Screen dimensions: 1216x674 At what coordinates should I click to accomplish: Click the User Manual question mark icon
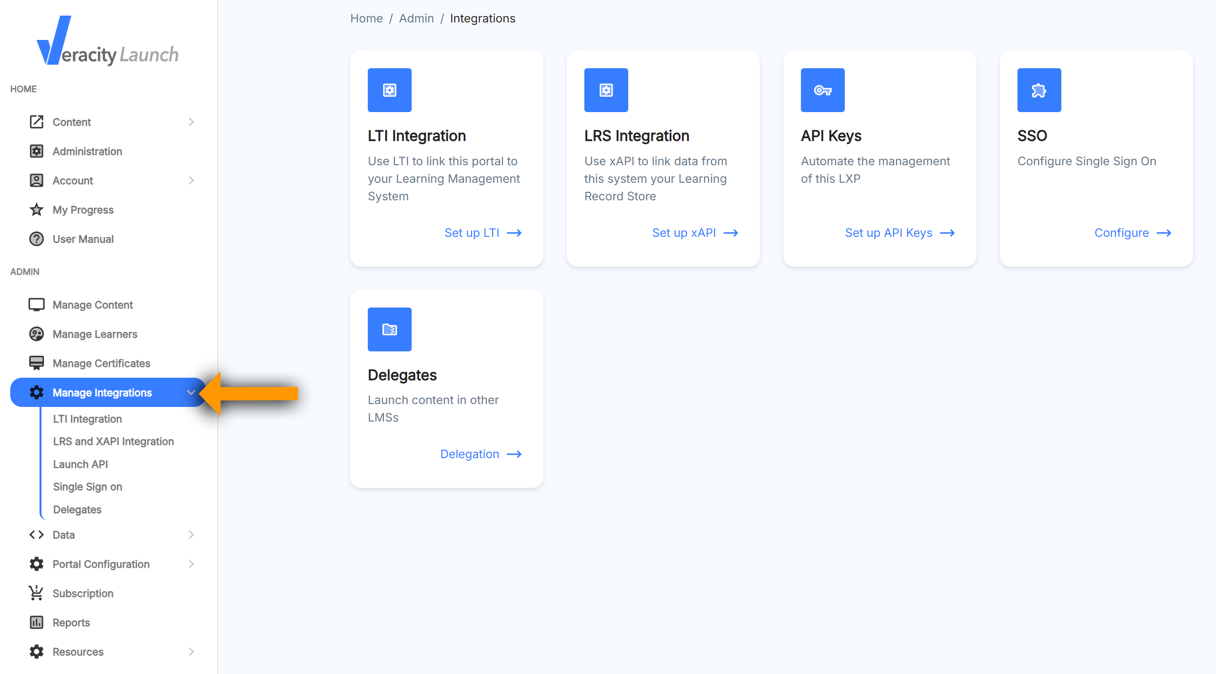tap(37, 239)
